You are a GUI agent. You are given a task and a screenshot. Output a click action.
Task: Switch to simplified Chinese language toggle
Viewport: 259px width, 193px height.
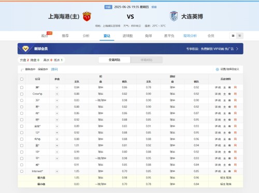click(x=233, y=36)
